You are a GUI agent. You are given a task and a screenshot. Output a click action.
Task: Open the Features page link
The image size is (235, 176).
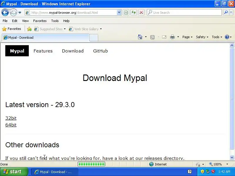click(43, 51)
